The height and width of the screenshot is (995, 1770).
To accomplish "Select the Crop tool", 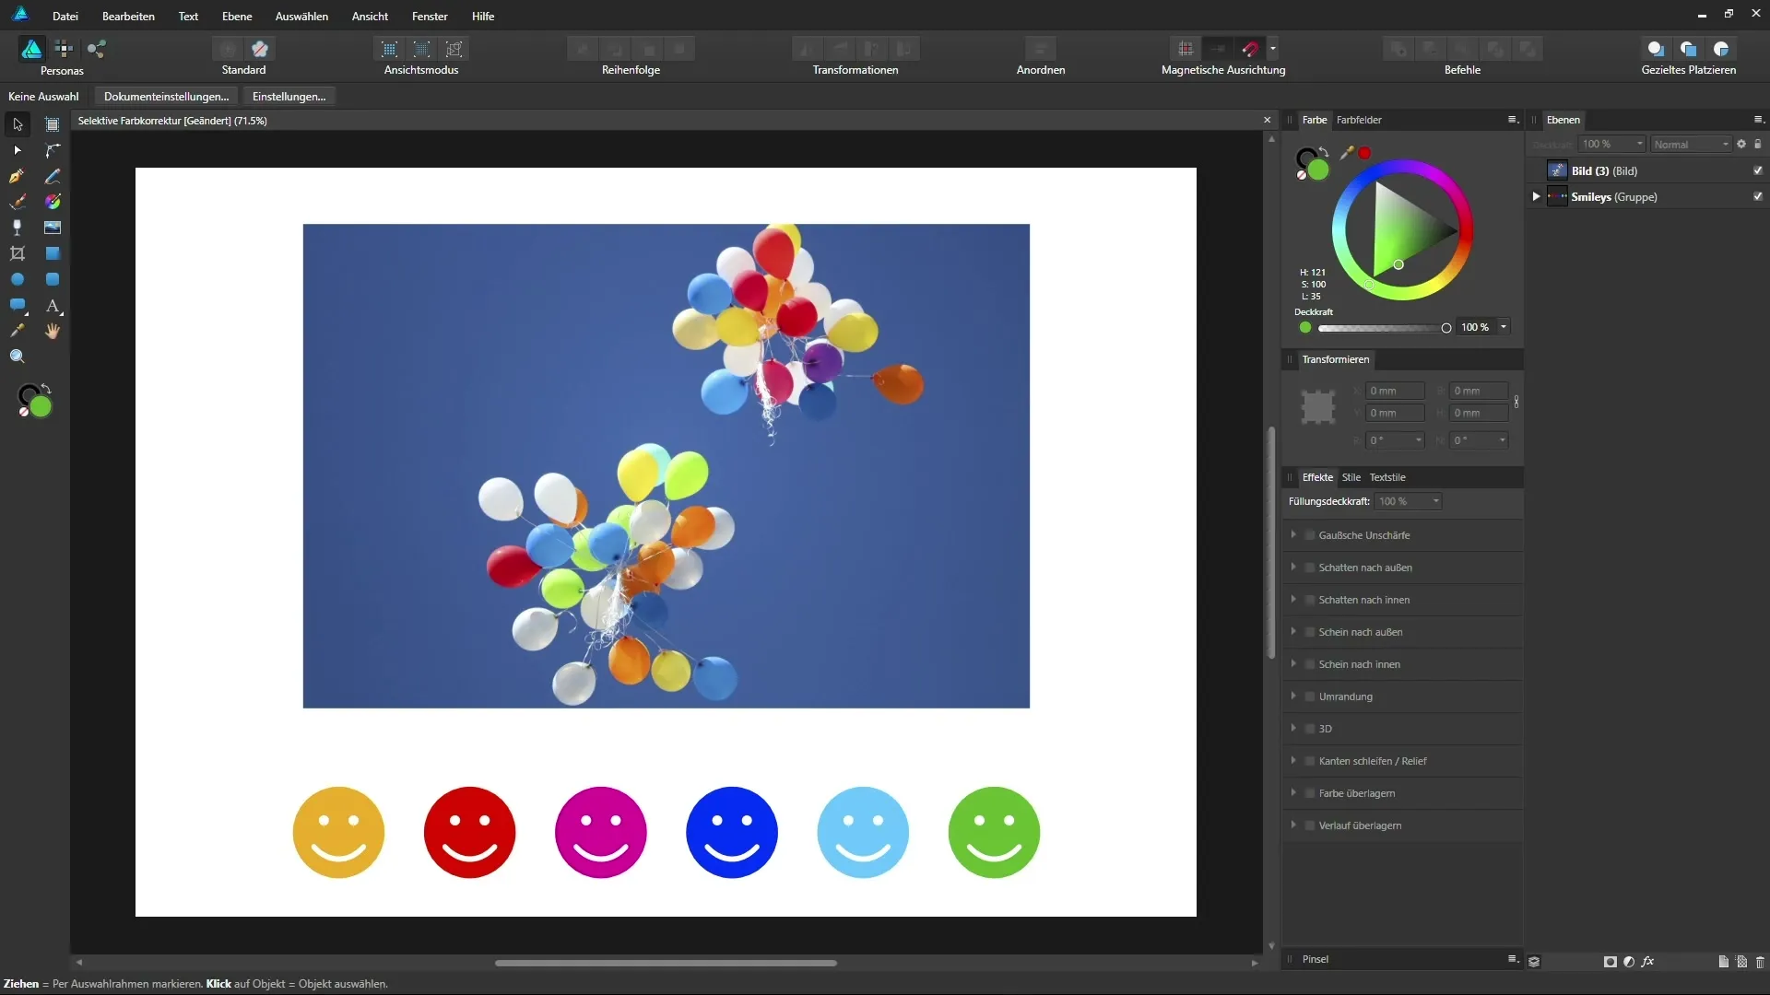I will 17,253.
